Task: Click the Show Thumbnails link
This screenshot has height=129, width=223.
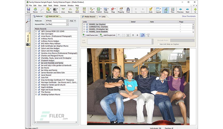Action: 189,16
